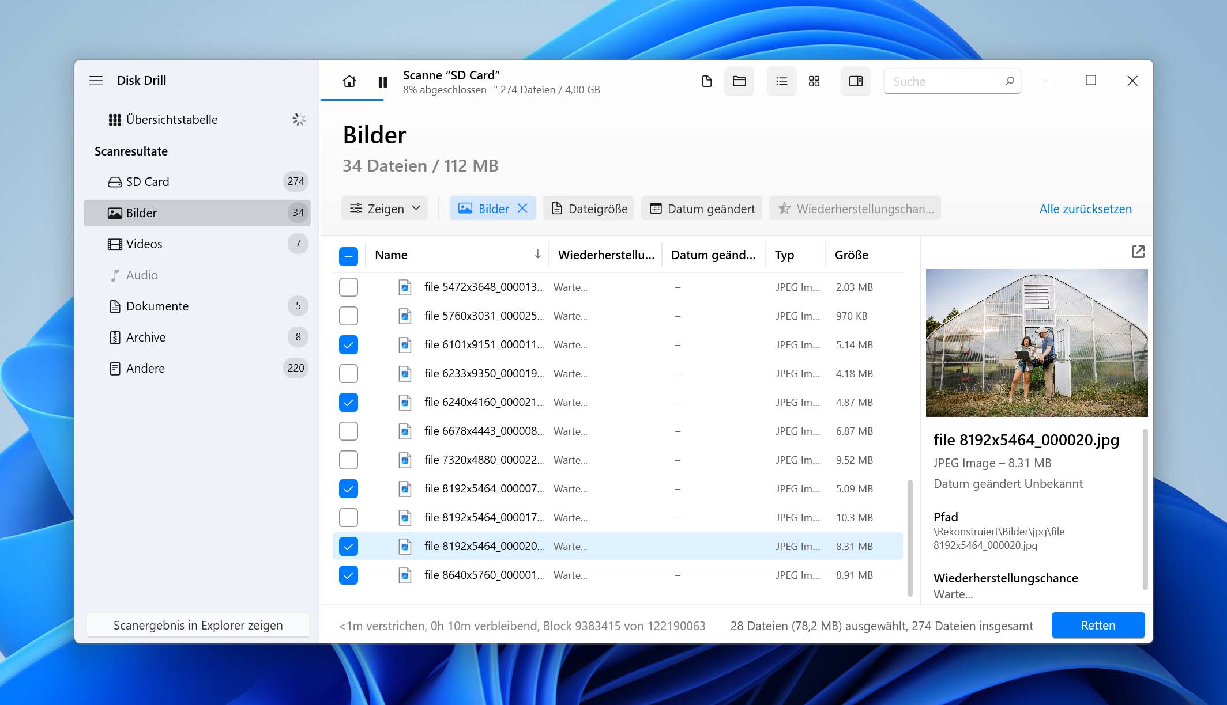This screenshot has height=705, width=1227.
Task: Open the Dateigröße filter
Action: pos(589,209)
